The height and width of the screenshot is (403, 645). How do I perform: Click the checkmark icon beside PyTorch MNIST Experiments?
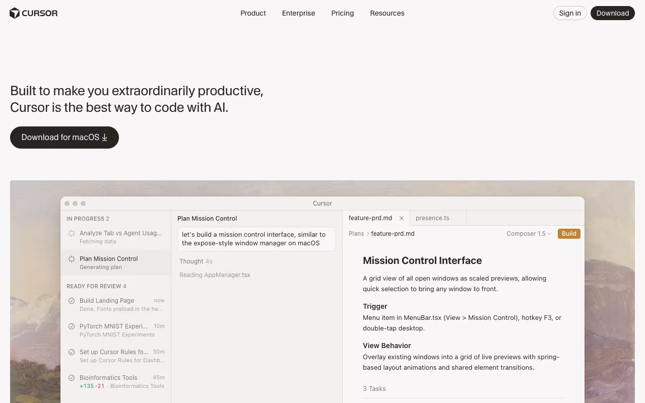71,326
